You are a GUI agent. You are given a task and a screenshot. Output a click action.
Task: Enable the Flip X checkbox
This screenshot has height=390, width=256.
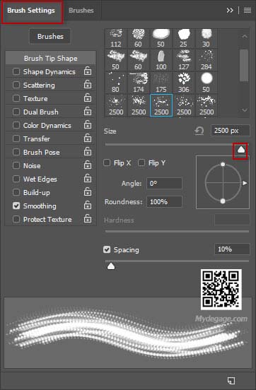click(107, 163)
